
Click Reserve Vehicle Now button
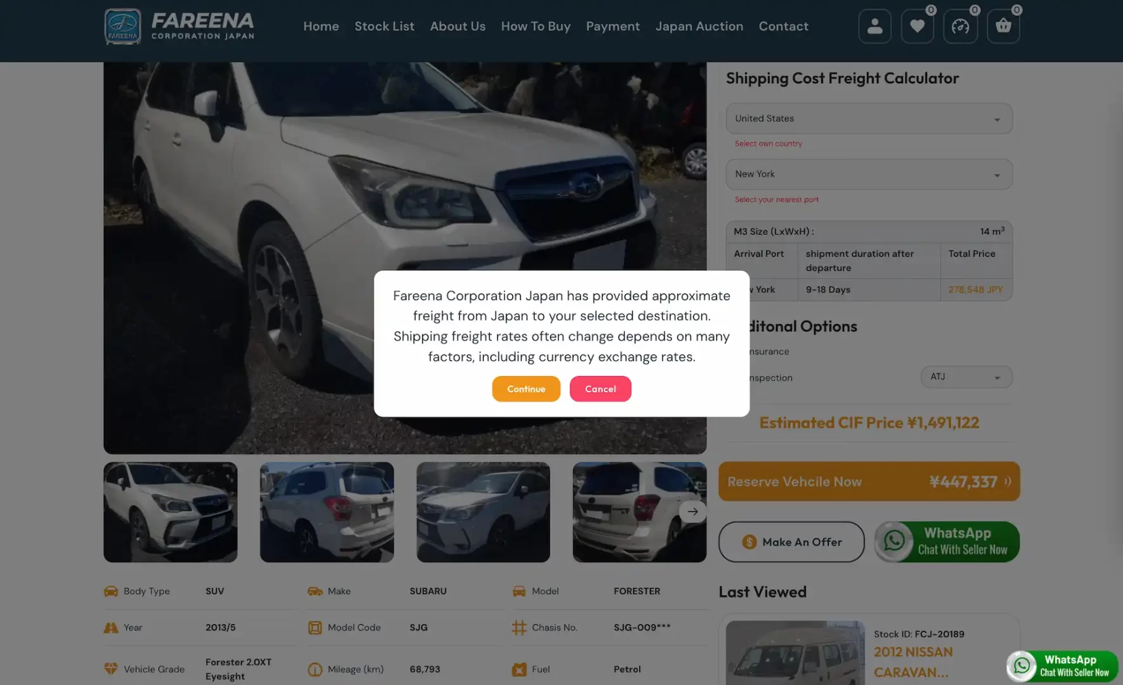click(868, 482)
